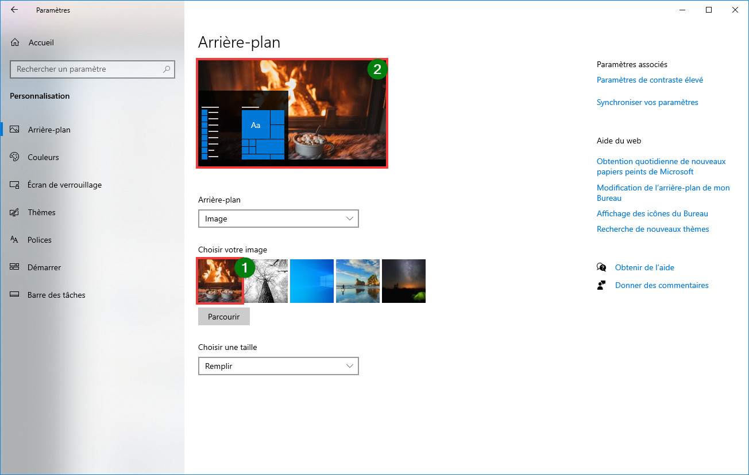Select the Arrière-plan picture icon in sidebar
Image resolution: width=749 pixels, height=475 pixels.
coord(15,130)
